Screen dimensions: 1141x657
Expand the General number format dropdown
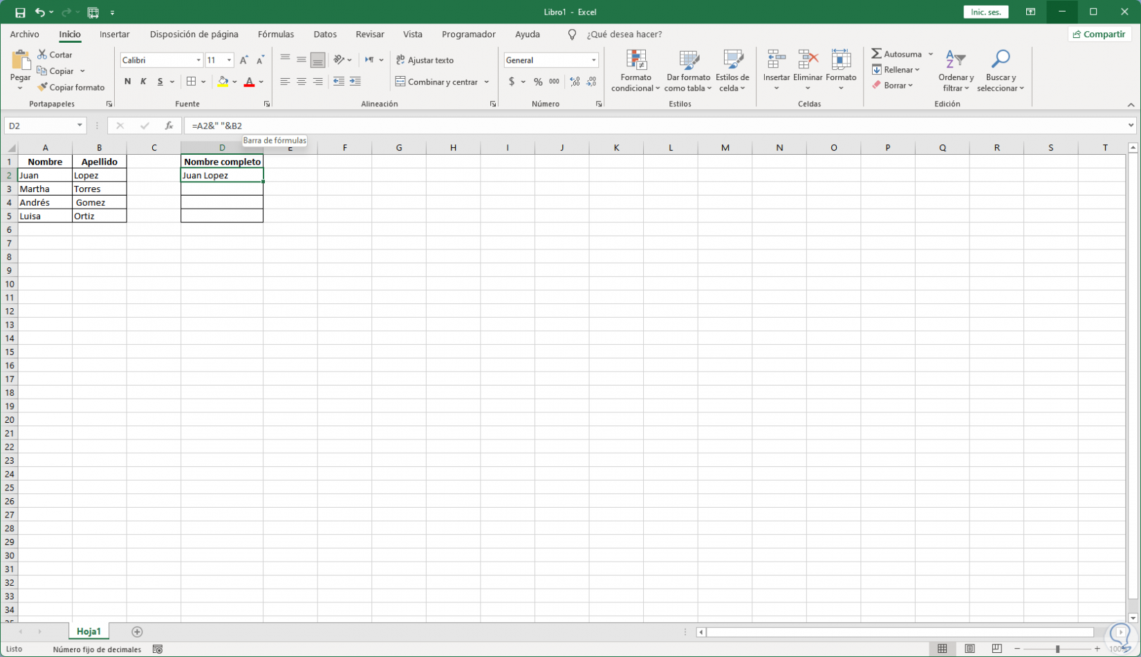[593, 60]
